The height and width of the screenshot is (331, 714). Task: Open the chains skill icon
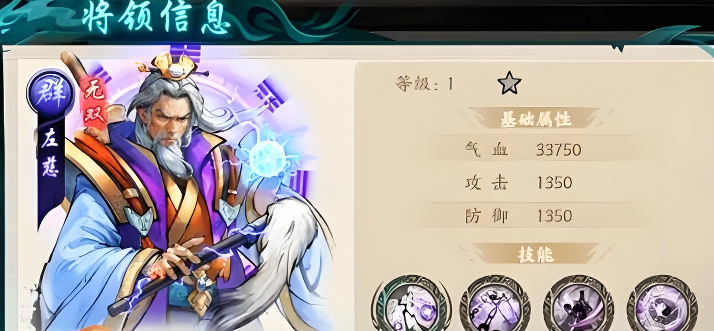click(495, 304)
